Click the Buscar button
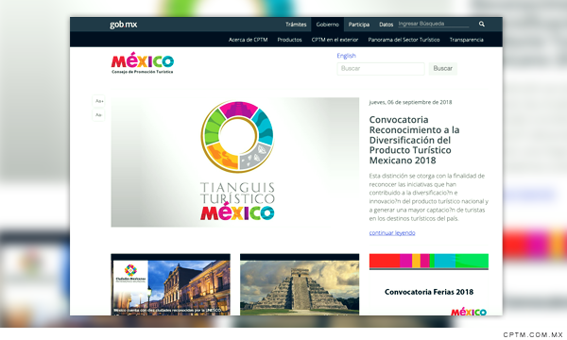Image resolution: width=567 pixels, height=340 pixels. pos(443,69)
